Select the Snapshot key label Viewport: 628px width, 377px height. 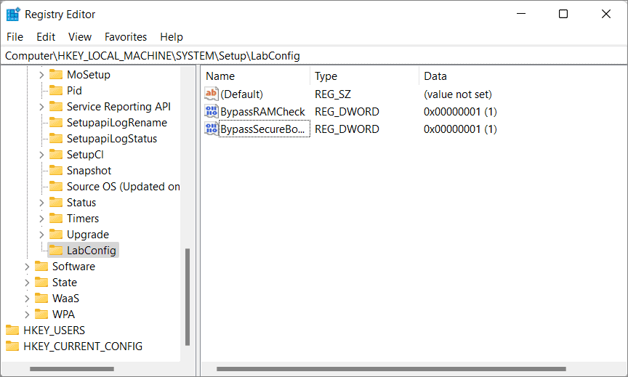[x=89, y=171]
